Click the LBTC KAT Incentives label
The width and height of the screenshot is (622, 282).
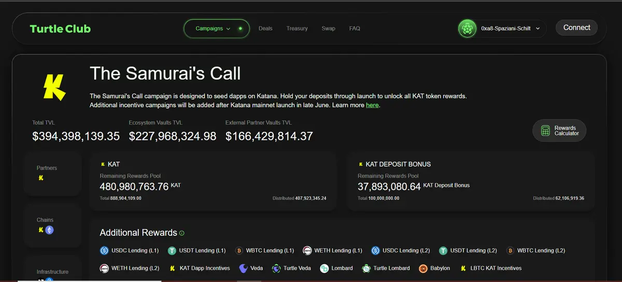click(x=496, y=268)
